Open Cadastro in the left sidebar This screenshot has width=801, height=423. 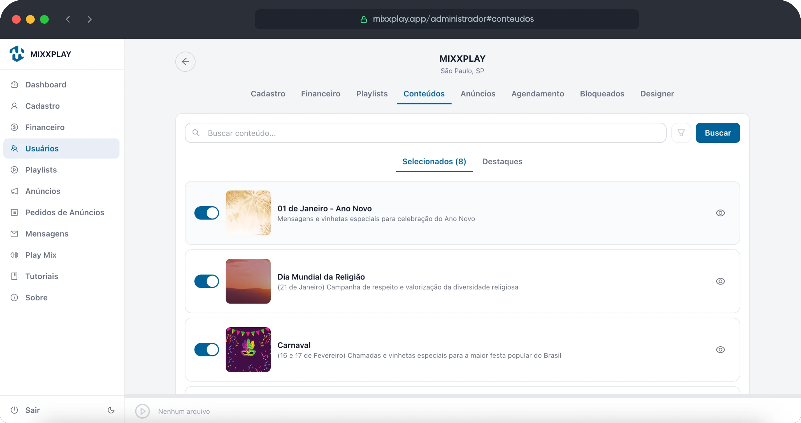click(61, 106)
